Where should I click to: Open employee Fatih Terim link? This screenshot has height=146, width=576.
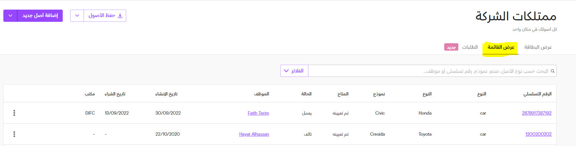click(258, 113)
